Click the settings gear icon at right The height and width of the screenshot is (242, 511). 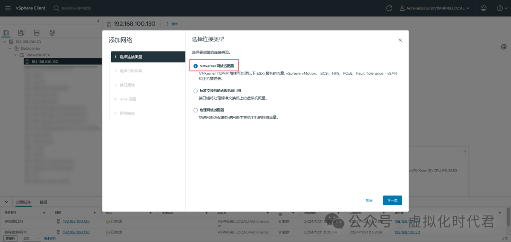click(x=503, y=47)
